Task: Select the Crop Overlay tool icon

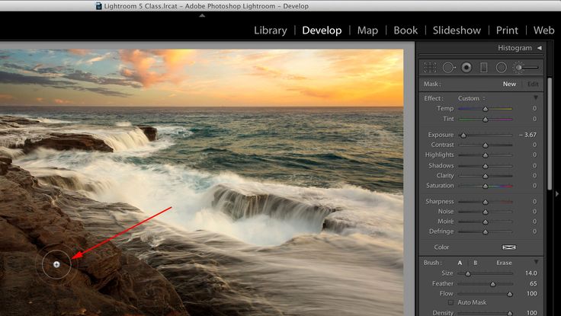Action: click(430, 68)
